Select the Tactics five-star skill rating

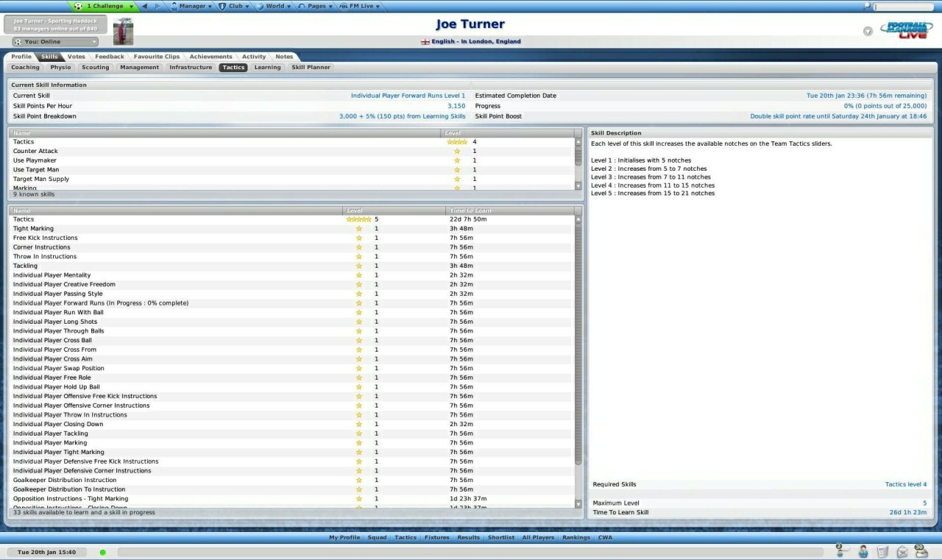(360, 219)
